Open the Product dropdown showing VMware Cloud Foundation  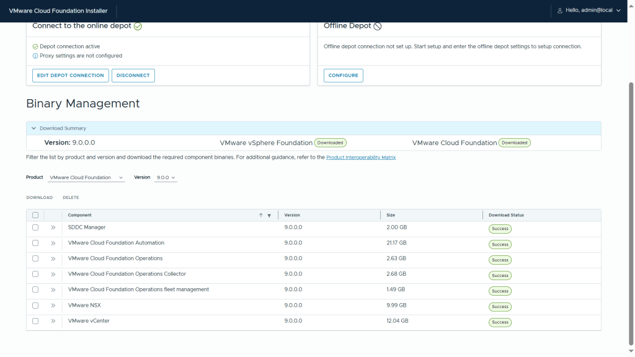(x=86, y=178)
